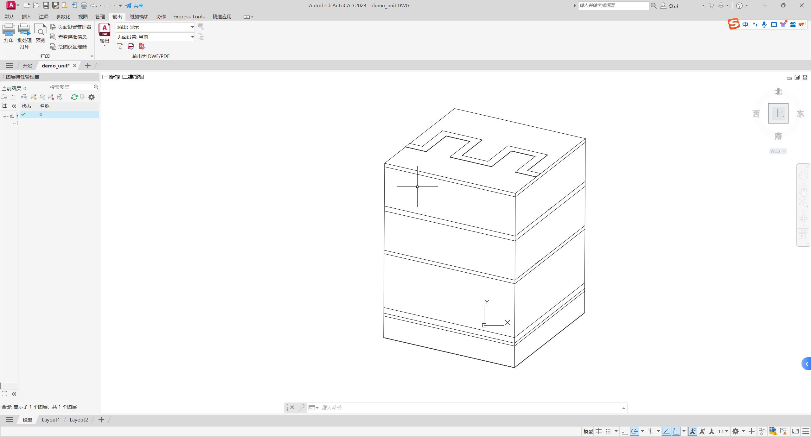Switch to the Layout1 tab
Screen dimensions: 811x437
51,420
